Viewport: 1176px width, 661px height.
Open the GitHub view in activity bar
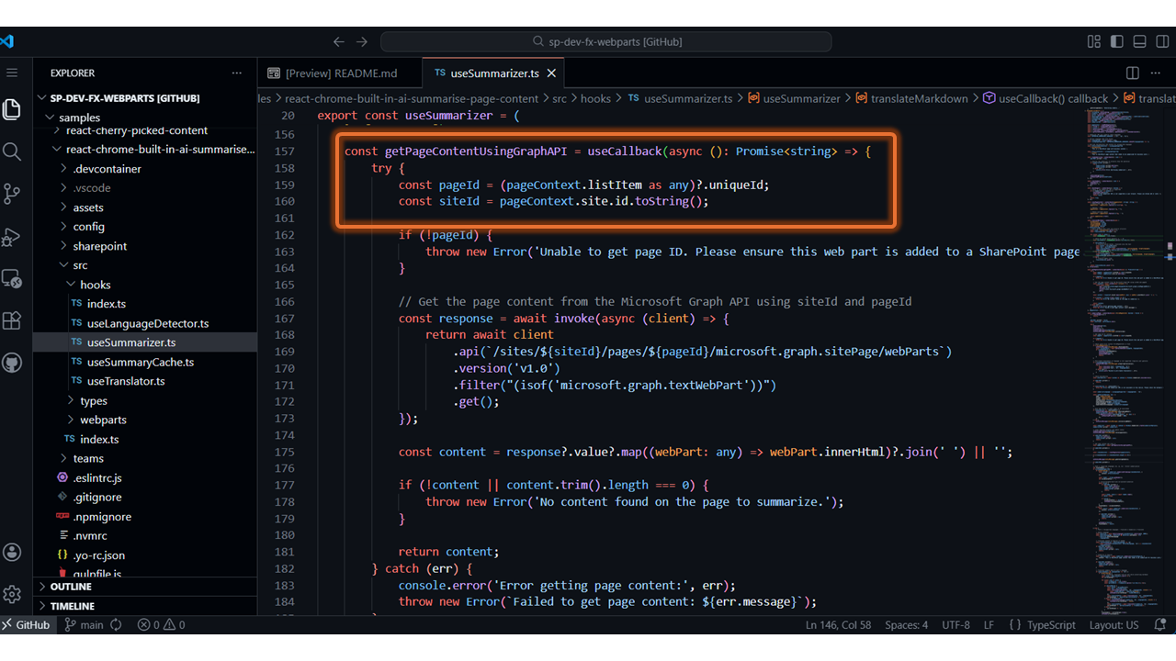12,363
